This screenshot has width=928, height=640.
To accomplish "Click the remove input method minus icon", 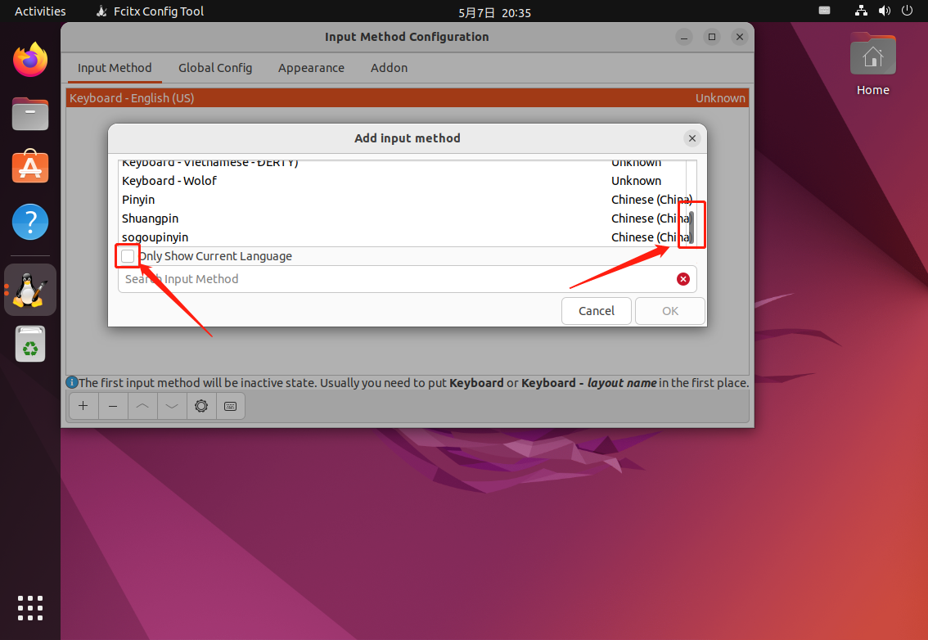I will pos(113,406).
